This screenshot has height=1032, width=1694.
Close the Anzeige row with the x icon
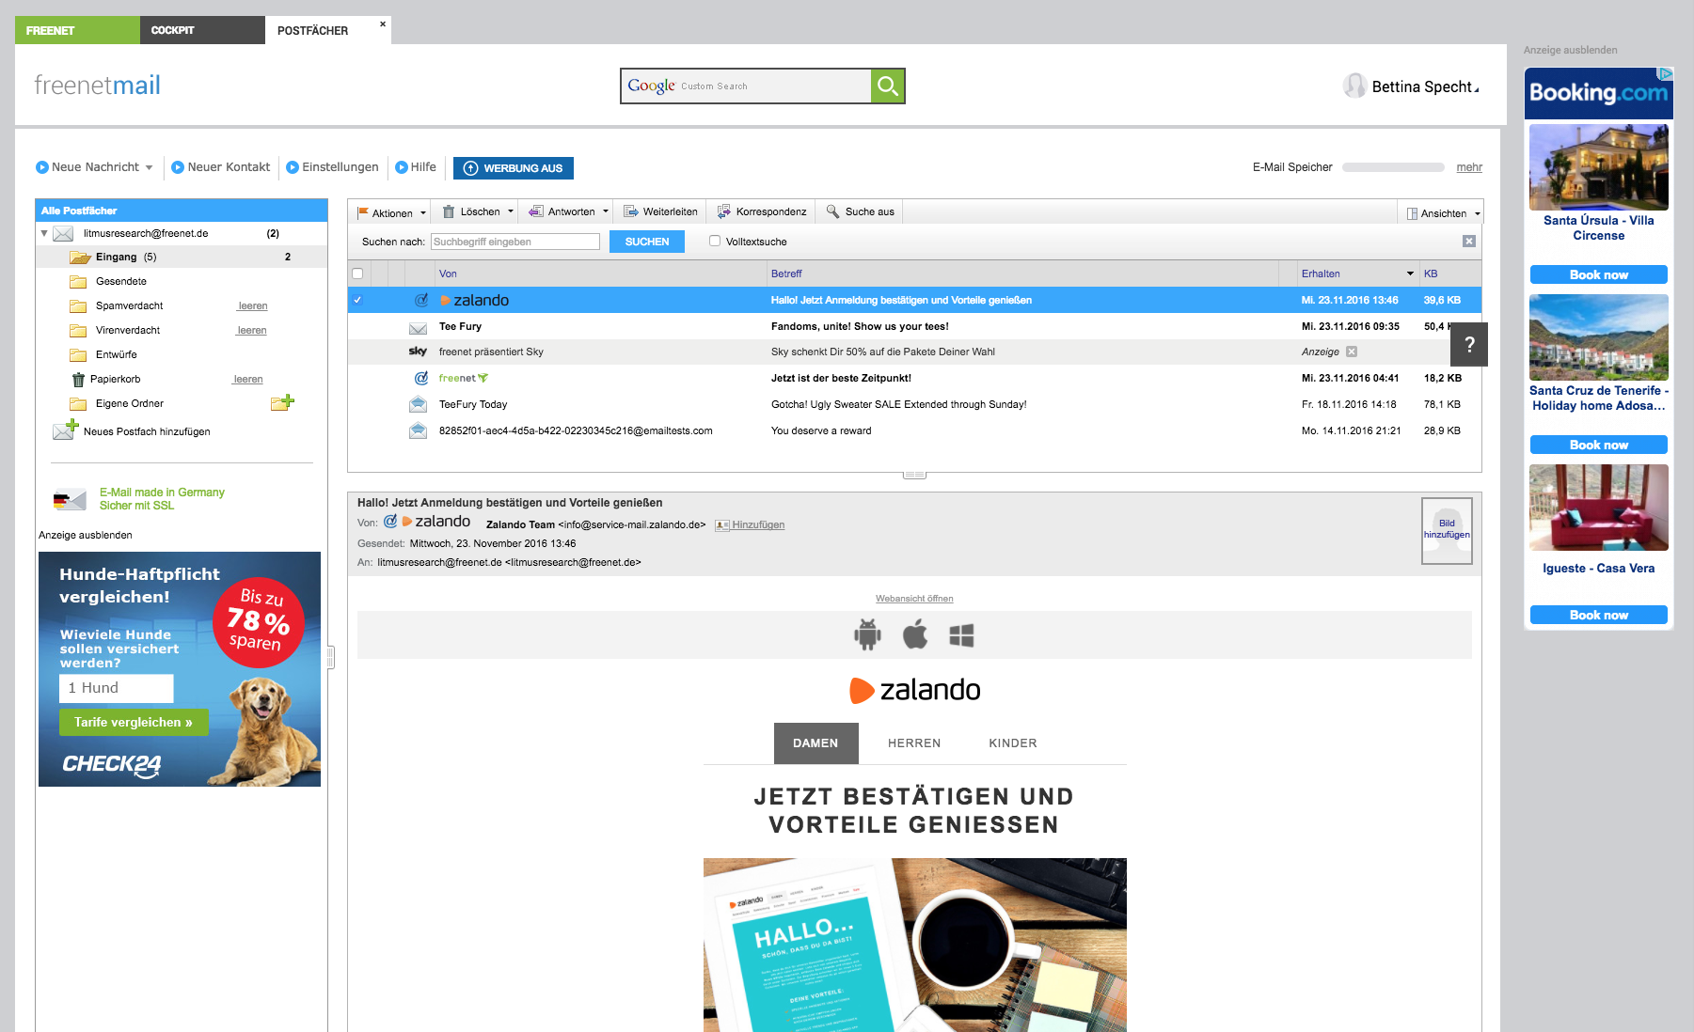tap(1351, 352)
